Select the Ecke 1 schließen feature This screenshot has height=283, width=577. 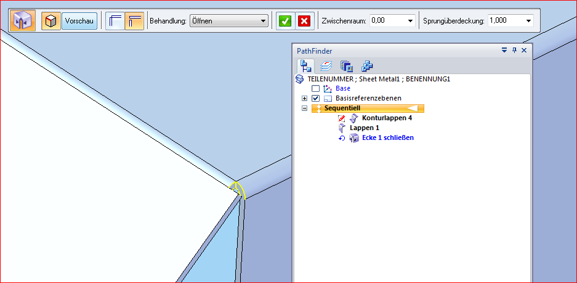388,138
